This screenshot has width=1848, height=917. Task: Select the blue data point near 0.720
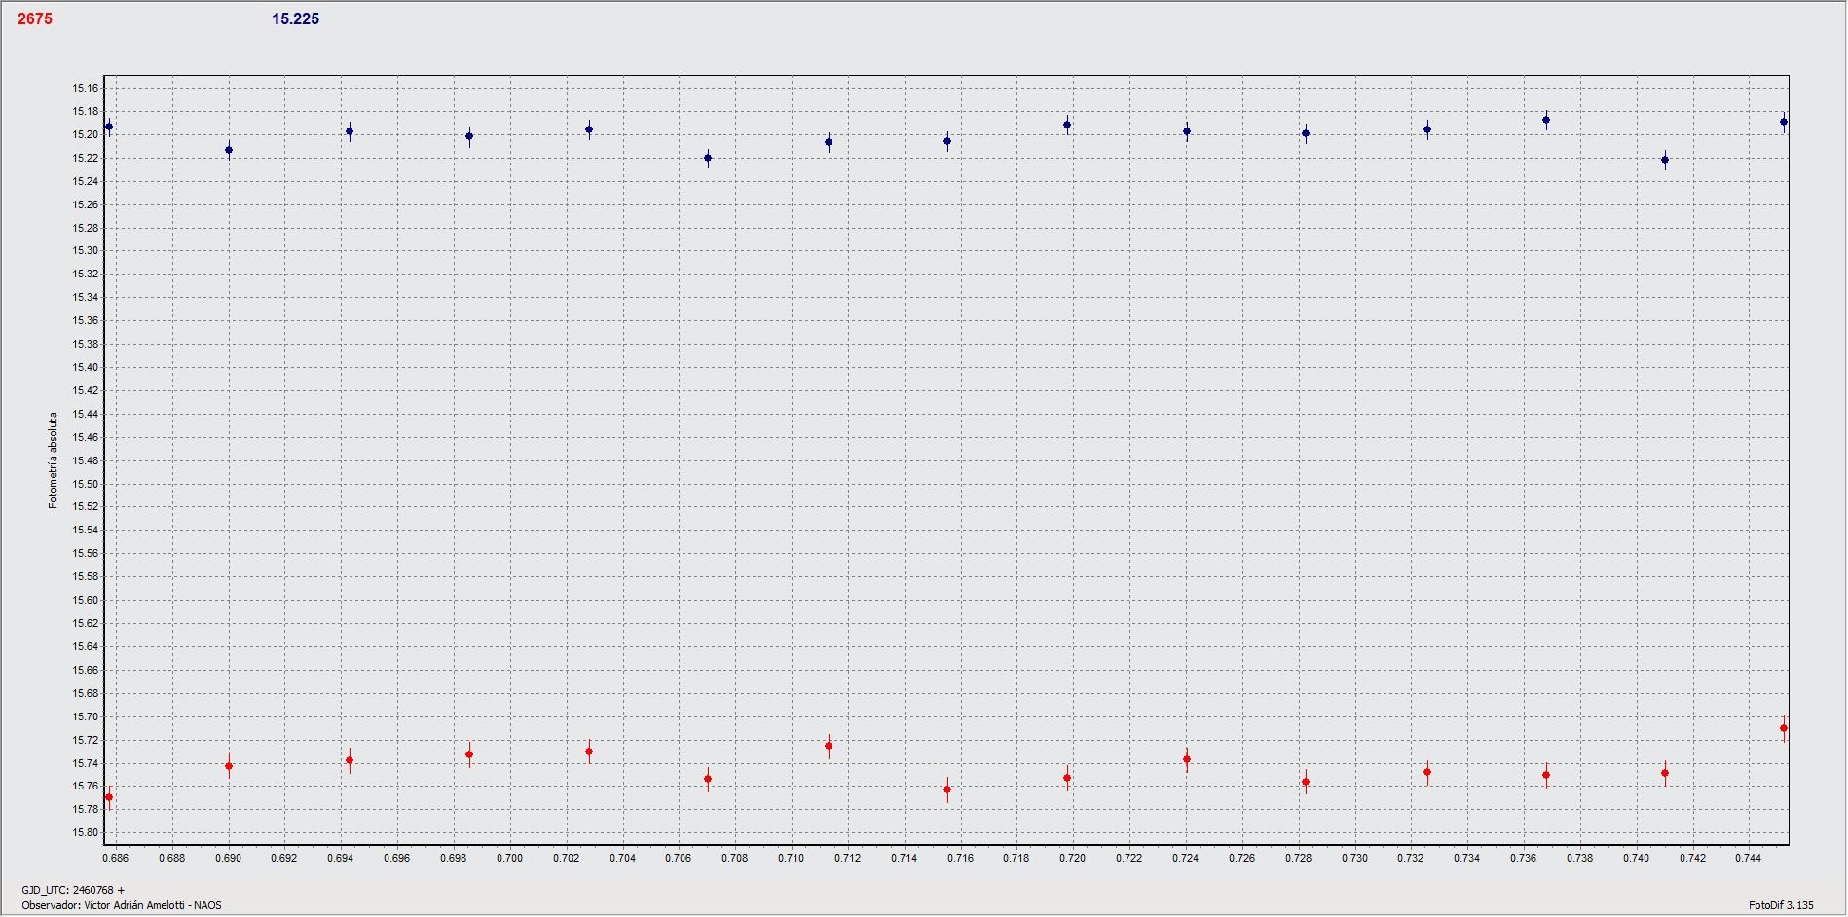(1067, 125)
